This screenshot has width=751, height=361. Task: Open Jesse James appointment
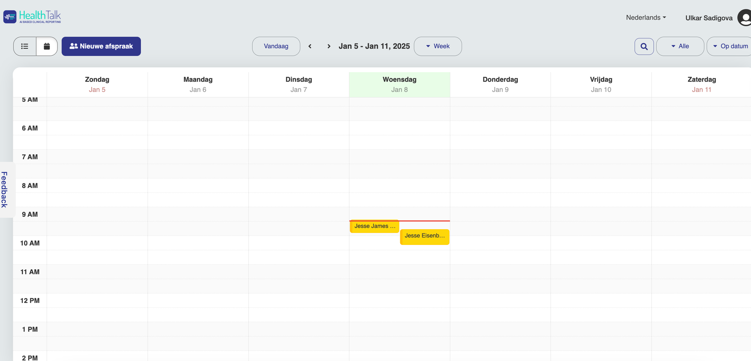pyautogui.click(x=374, y=226)
